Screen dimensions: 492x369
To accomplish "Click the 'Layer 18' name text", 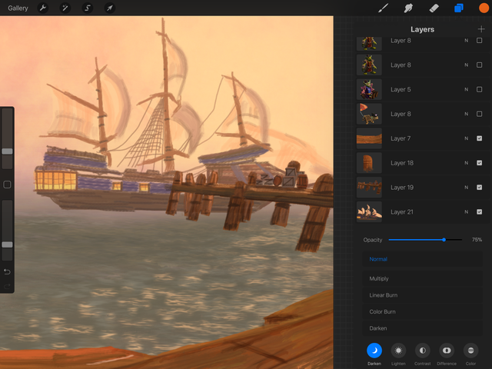I will tap(402, 163).
